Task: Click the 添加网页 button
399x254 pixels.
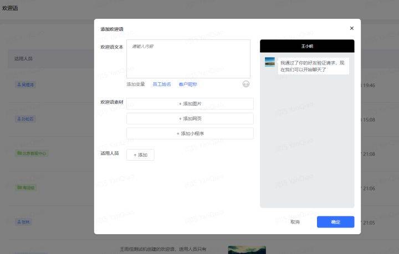Action: pos(190,119)
